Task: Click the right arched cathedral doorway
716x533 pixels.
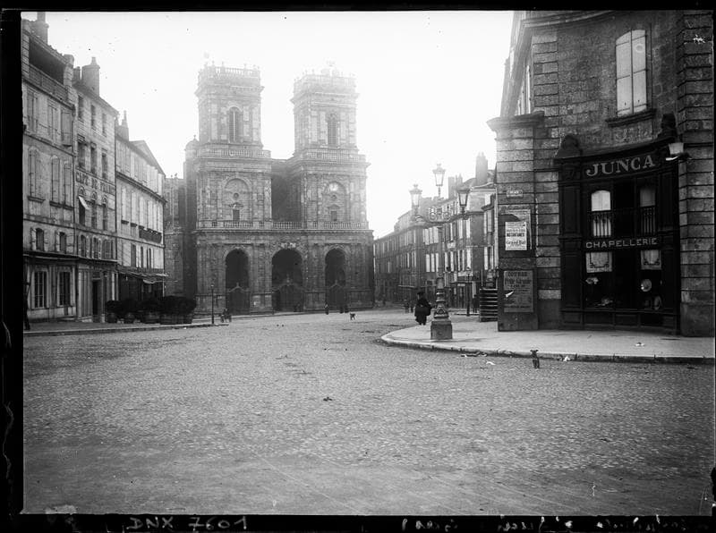Action: click(x=336, y=280)
